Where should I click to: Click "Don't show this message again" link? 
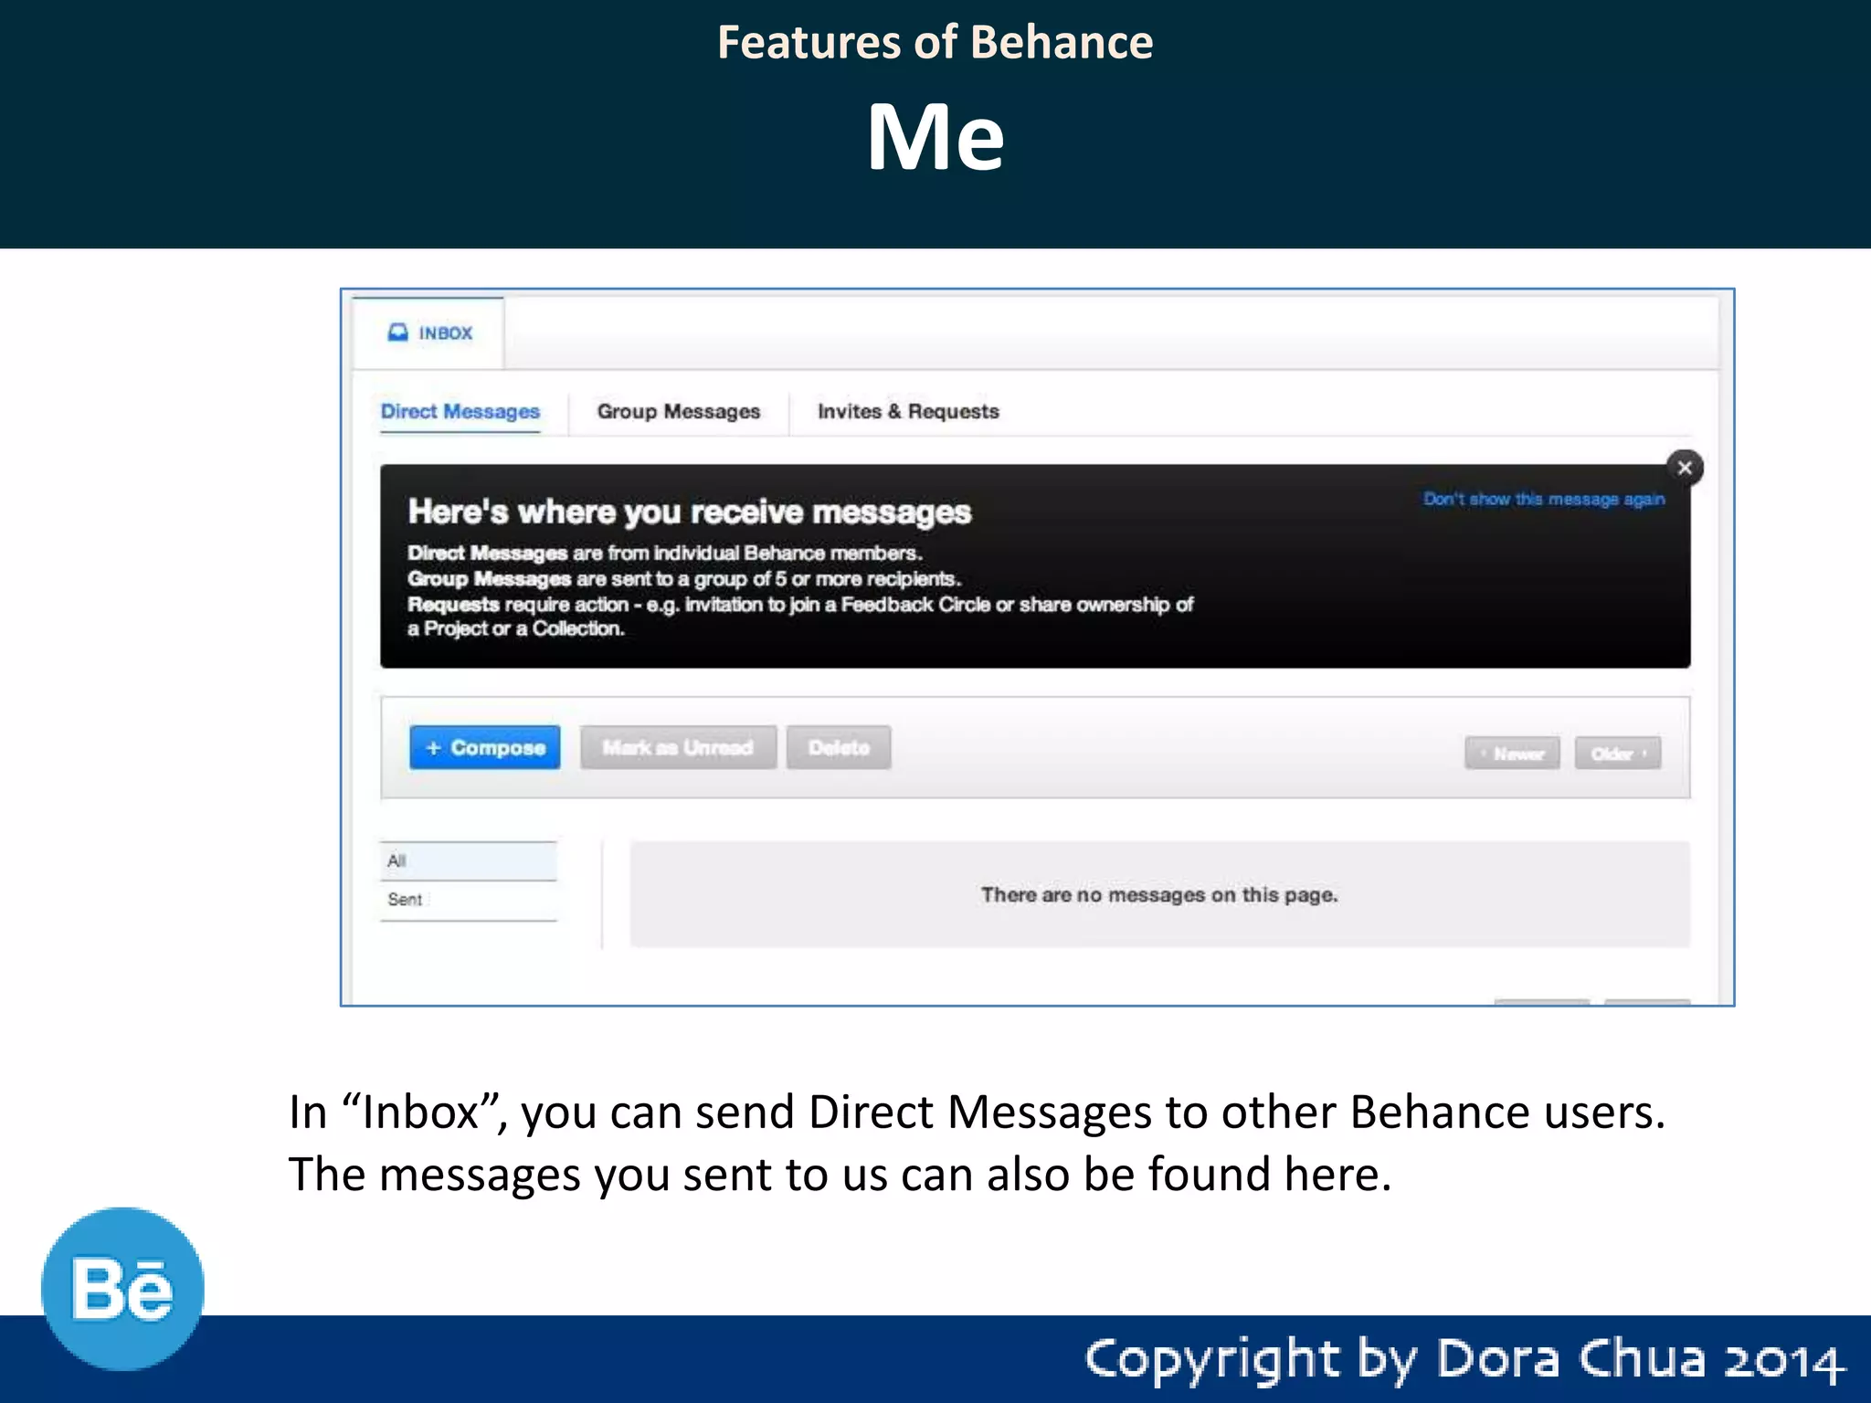click(1544, 500)
